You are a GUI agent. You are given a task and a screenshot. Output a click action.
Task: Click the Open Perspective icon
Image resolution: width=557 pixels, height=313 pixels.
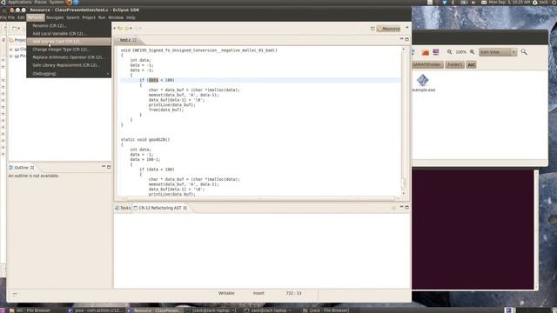pos(372,29)
